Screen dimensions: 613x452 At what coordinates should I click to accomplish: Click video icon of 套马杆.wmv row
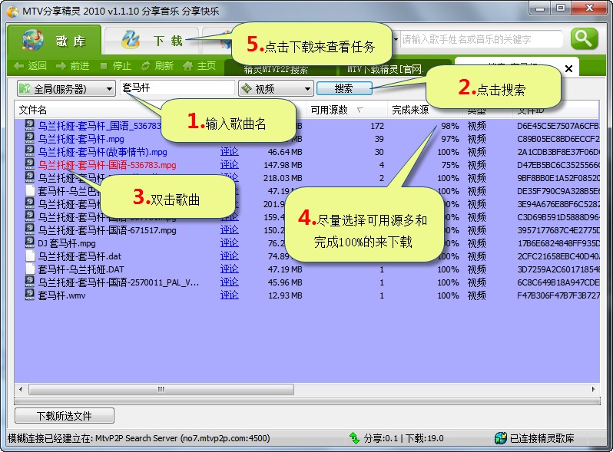pyautogui.click(x=30, y=295)
